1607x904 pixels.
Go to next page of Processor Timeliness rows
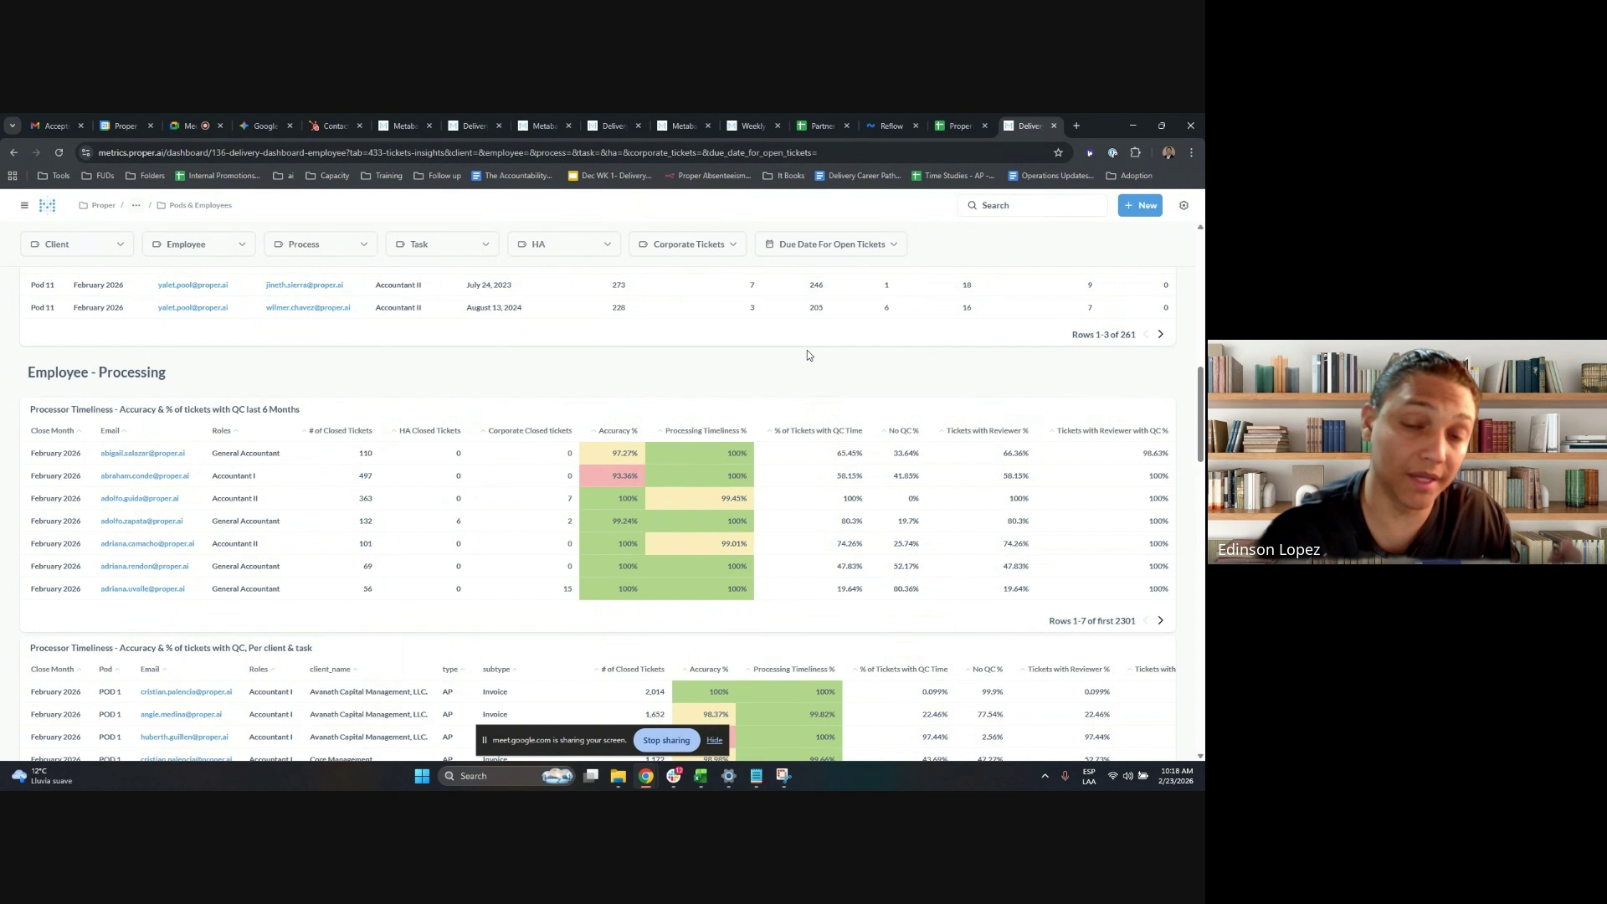1160,620
